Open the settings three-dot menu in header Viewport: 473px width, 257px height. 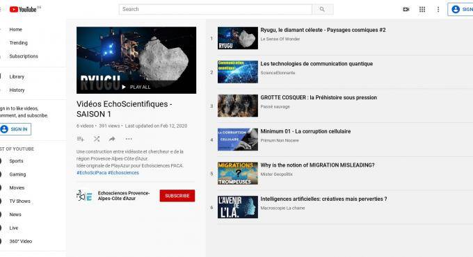coord(438,9)
